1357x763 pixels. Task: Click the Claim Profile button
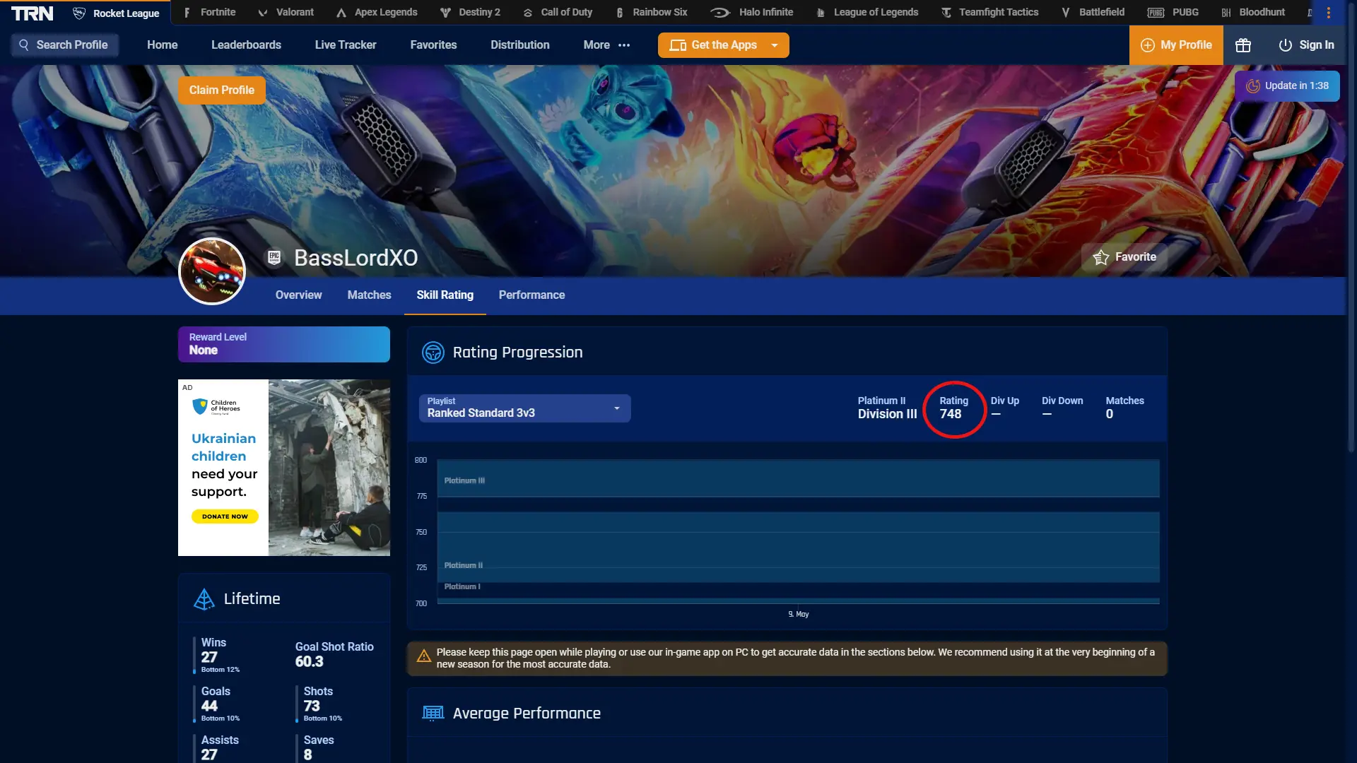[222, 90]
